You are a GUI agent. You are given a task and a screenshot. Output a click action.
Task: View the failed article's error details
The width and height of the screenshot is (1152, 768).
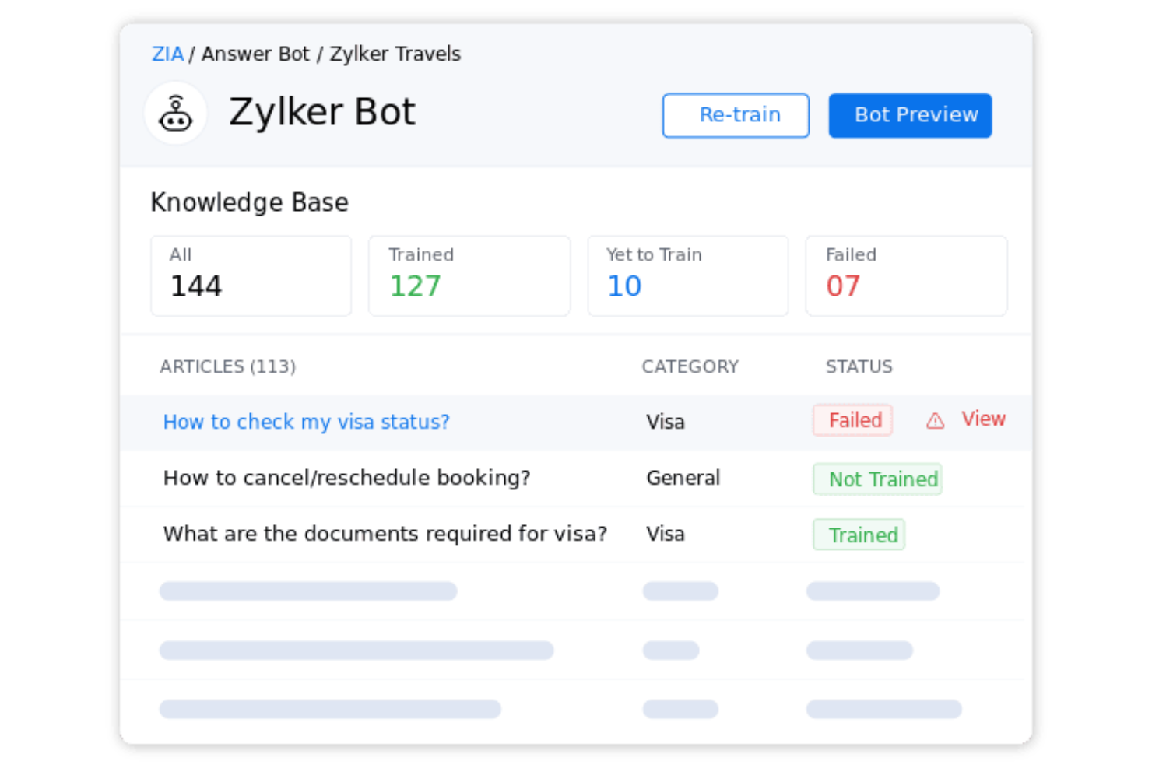click(x=983, y=419)
